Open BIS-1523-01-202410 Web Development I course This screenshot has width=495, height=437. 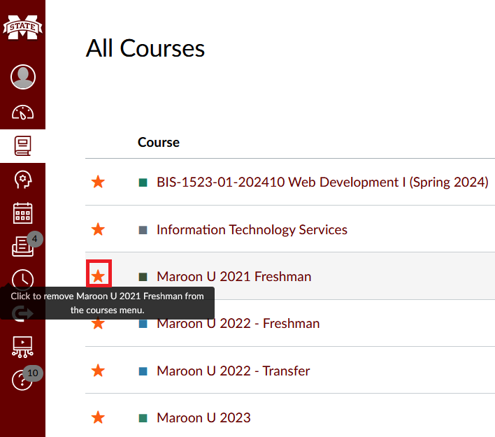pyautogui.click(x=322, y=182)
